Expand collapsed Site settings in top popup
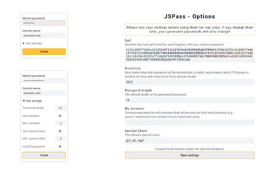The height and width of the screenshot is (173, 277). point(32,43)
